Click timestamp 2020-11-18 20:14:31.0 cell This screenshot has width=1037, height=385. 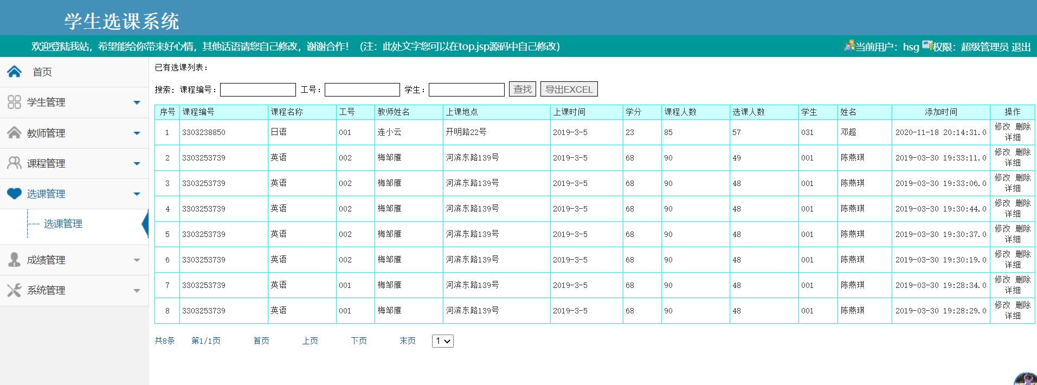click(941, 132)
